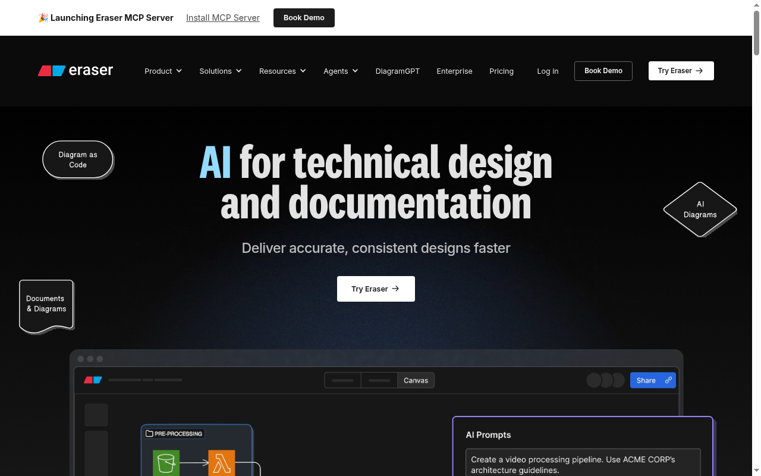Click the orange Lambda icon

[222, 464]
